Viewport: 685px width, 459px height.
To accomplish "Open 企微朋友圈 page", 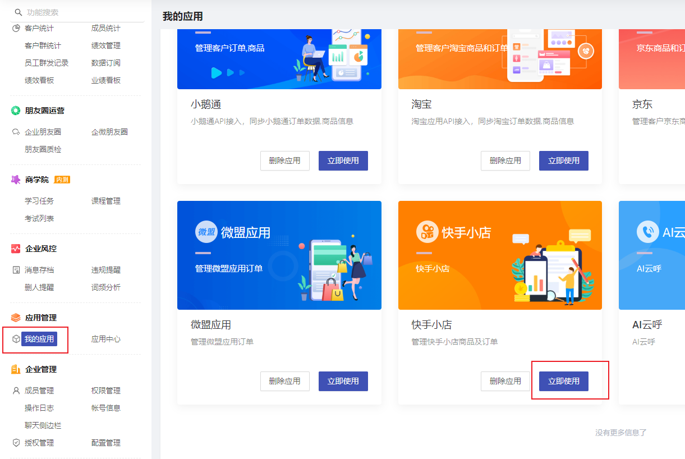I will (109, 132).
